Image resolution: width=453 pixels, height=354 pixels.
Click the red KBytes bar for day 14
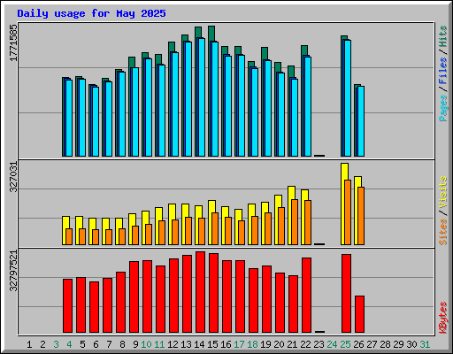point(200,292)
